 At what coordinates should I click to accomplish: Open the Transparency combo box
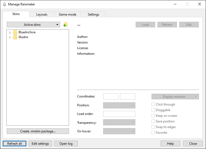pyautogui.click(x=119, y=122)
